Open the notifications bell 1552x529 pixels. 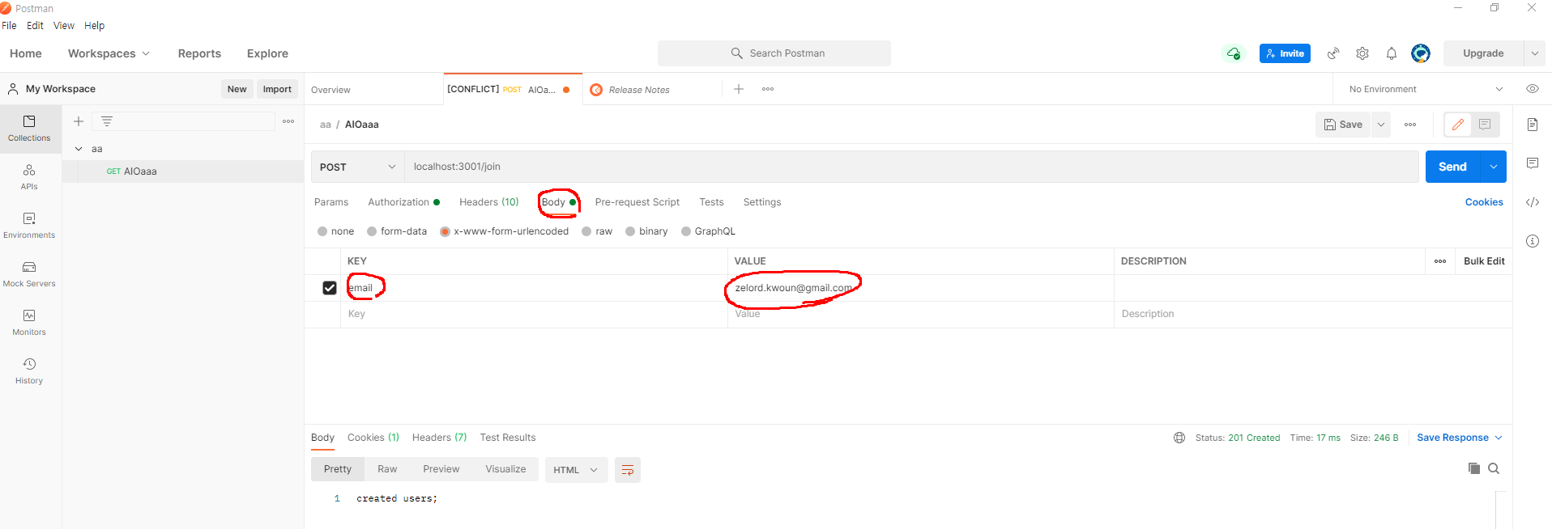click(1392, 53)
